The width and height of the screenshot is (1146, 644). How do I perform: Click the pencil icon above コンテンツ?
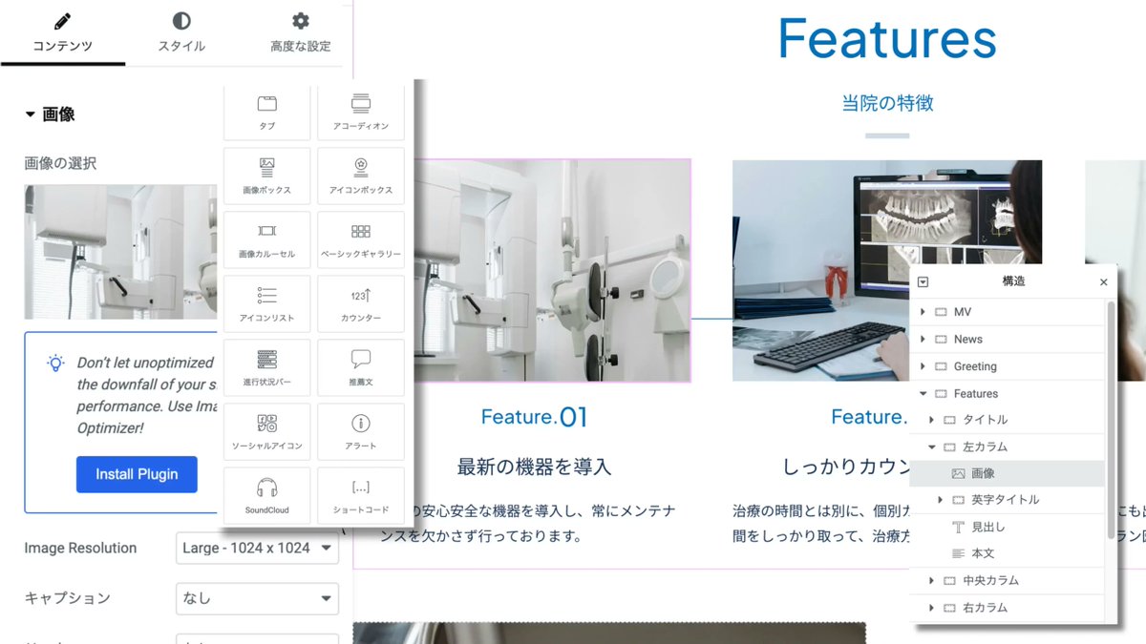(63, 21)
